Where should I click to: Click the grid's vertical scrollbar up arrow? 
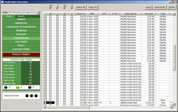coord(174,14)
